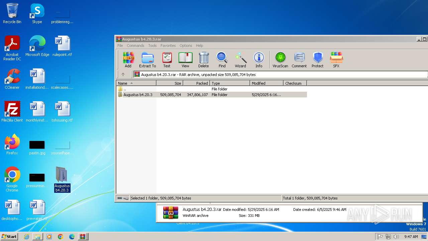Open the View toolbar icon
Viewport: 428px width, 241px height.
185,60
